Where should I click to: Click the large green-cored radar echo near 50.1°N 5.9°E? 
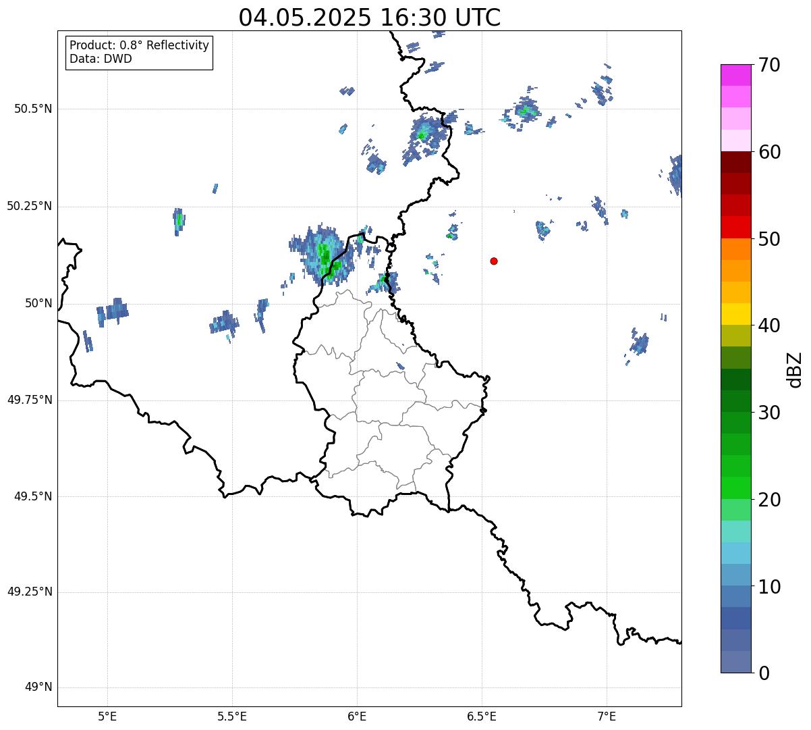[324, 255]
